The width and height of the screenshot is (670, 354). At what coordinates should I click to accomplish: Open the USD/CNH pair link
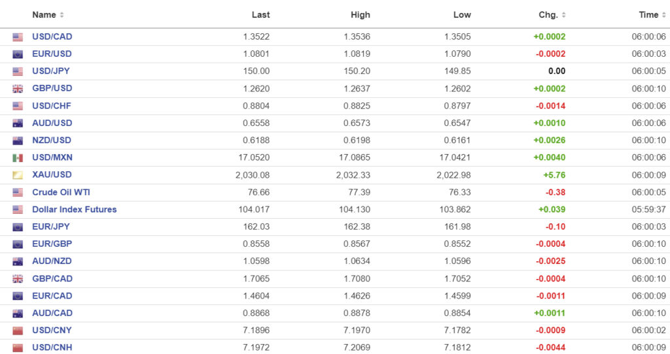click(x=52, y=347)
